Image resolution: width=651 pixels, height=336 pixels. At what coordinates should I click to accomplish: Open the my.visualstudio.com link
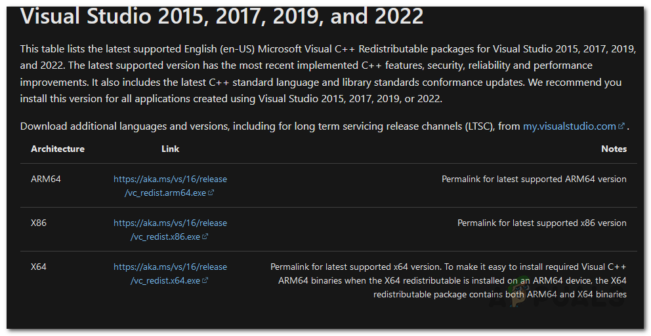[569, 126]
